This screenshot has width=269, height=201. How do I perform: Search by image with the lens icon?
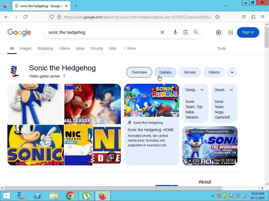click(x=186, y=32)
